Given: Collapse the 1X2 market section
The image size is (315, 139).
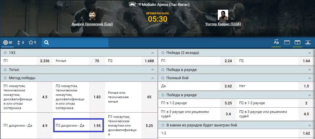Looking at the screenshot, I should click(152, 53).
